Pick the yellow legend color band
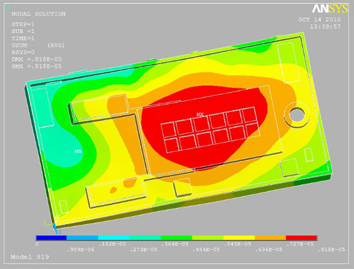 [x=239, y=237]
